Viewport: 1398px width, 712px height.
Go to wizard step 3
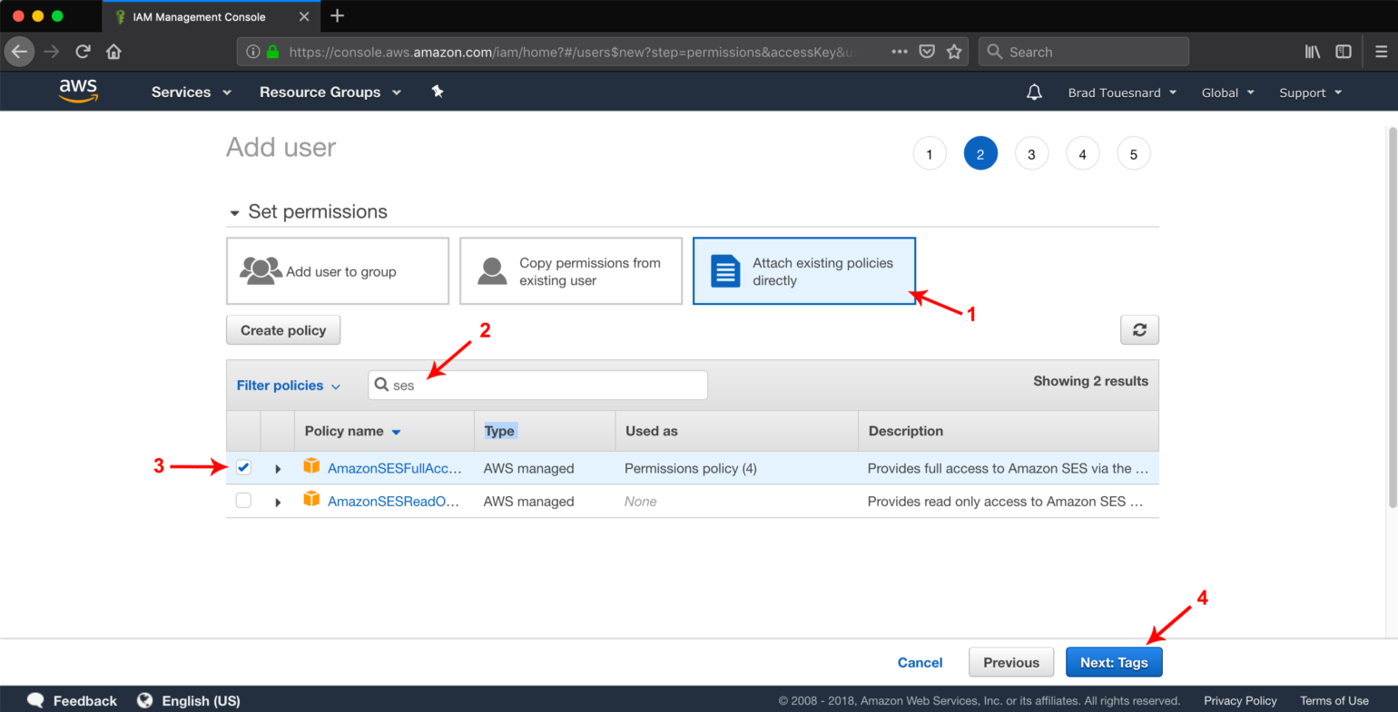tap(1031, 154)
